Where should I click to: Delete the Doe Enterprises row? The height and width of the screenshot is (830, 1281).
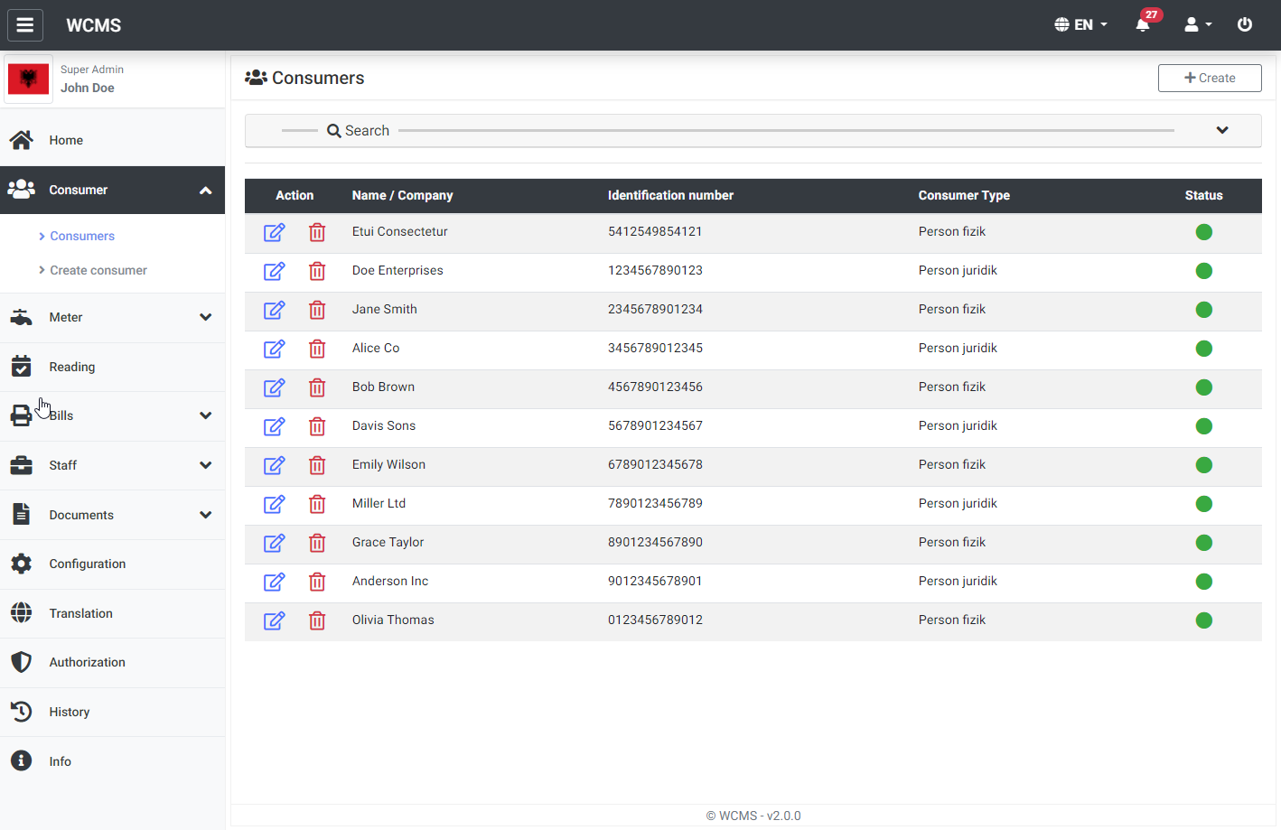317,271
